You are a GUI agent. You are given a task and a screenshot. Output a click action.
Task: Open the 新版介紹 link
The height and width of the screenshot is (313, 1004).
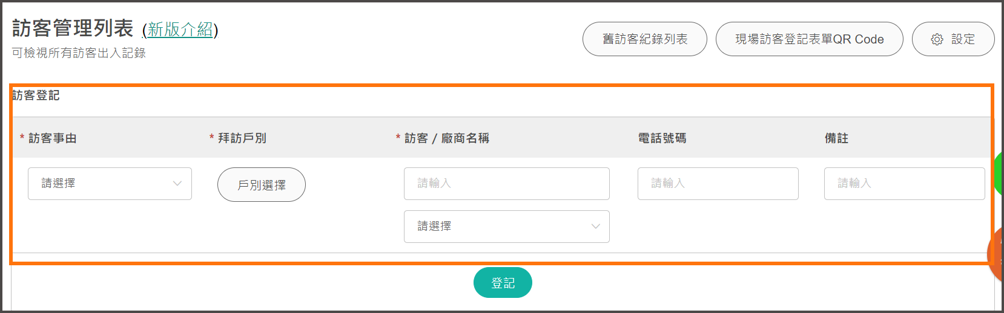180,30
